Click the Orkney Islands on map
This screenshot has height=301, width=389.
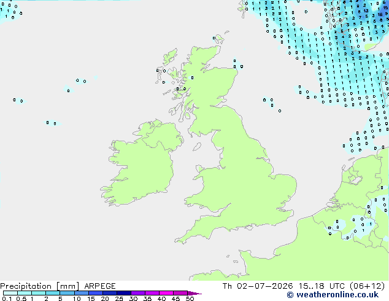[219, 39]
